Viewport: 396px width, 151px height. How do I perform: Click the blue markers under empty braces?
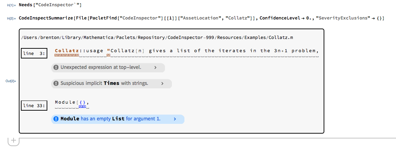coord(82,107)
